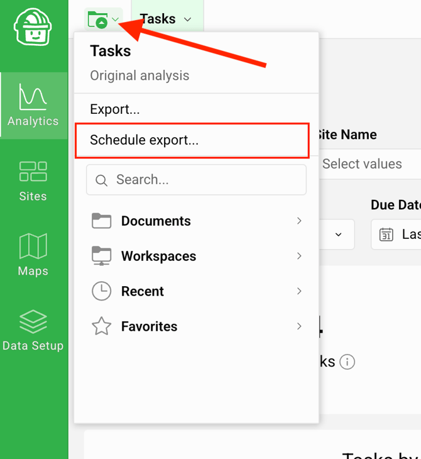Click the Documents folder icon
The image size is (421, 459).
[x=101, y=221]
